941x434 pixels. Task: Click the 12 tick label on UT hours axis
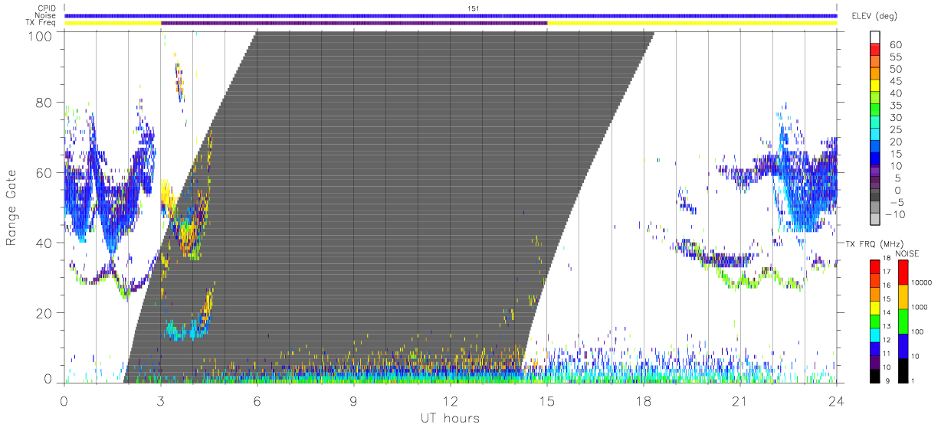tap(451, 400)
